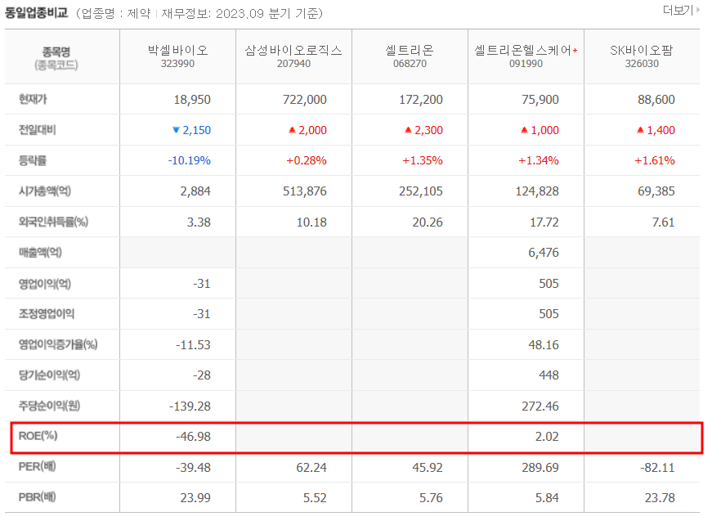The width and height of the screenshot is (712, 521).
Task: Click market cap value 252,105
Action: click(421, 191)
